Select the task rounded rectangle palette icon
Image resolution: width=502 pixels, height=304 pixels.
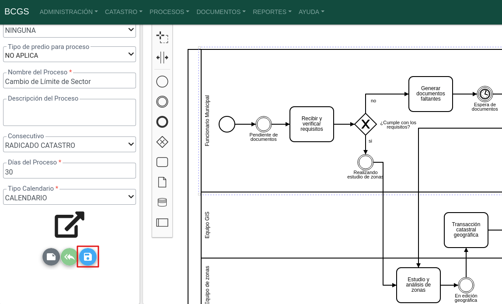[162, 162]
